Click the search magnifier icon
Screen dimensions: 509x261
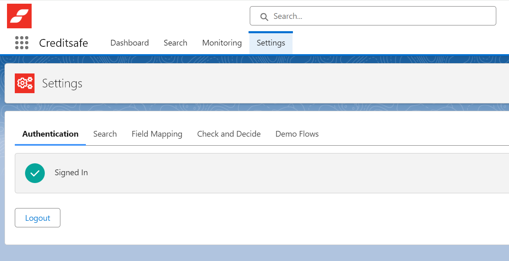[x=264, y=16]
